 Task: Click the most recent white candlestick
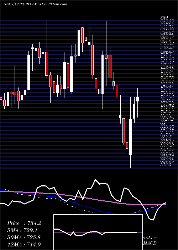click(138, 99)
